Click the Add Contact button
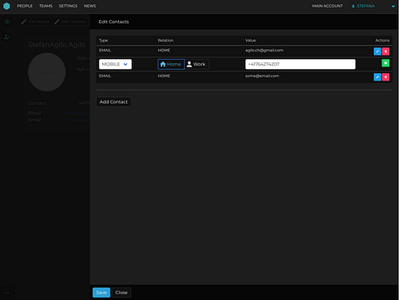Screen dimensions: 399x300 114,102
